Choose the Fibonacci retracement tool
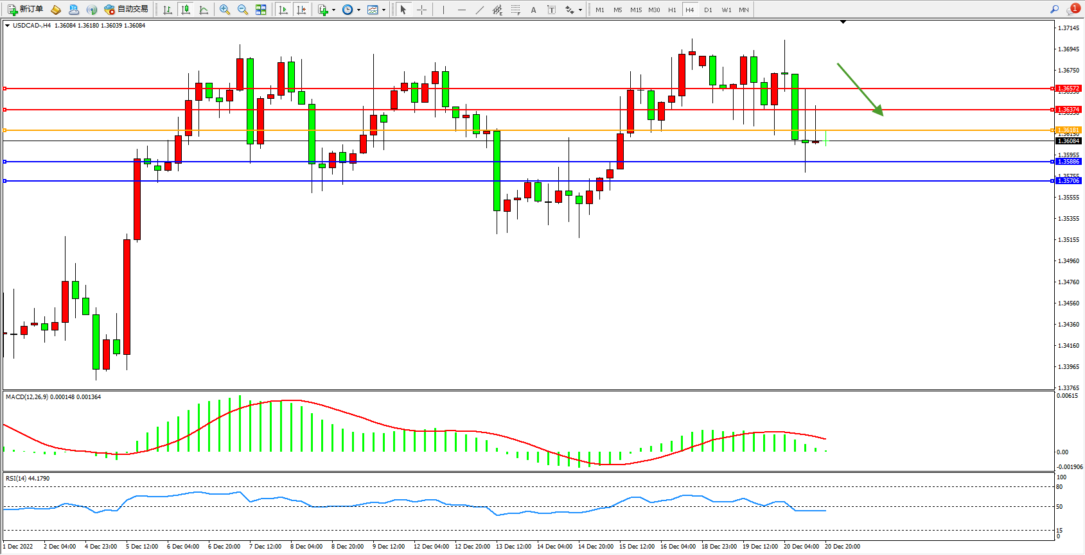Image resolution: width=1085 pixels, height=555 pixels. 516,10
